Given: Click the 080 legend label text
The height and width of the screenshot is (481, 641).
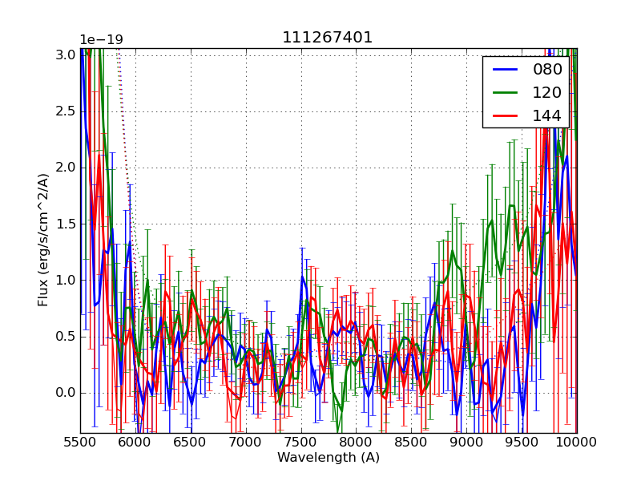Looking at the screenshot, I should point(547,70).
